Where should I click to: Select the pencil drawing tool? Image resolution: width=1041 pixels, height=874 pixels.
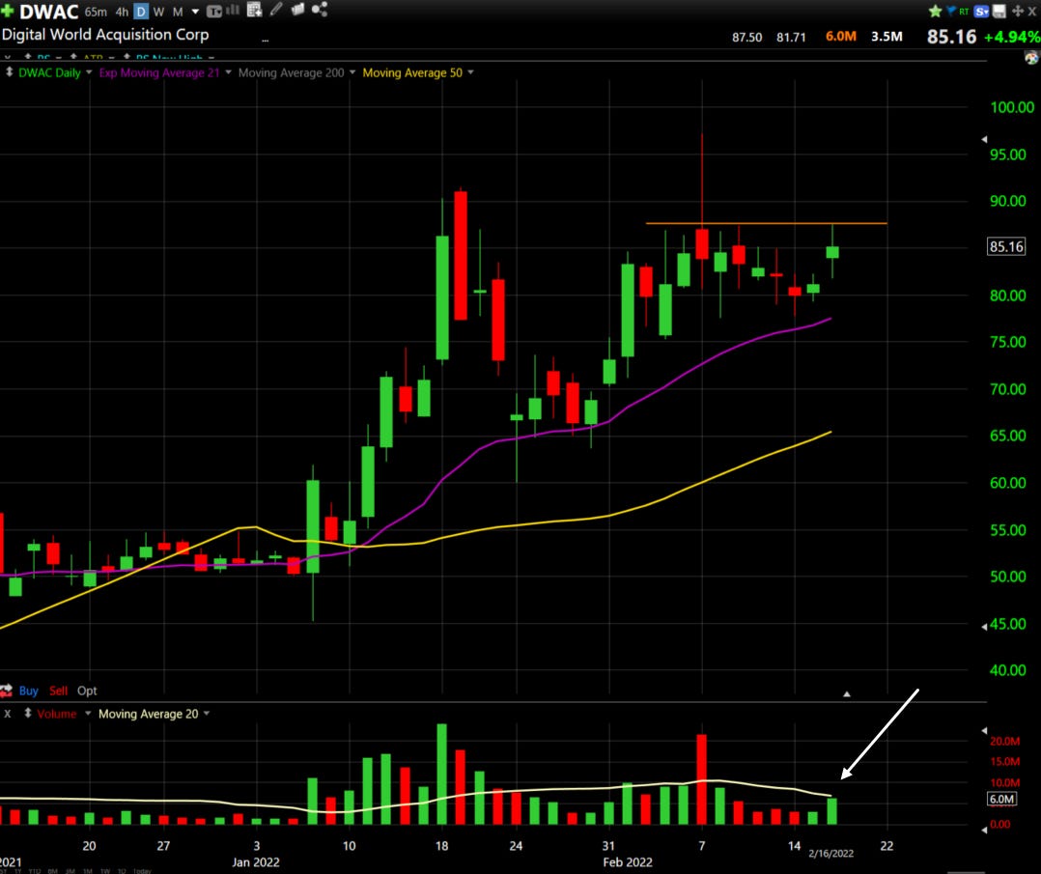(x=276, y=10)
